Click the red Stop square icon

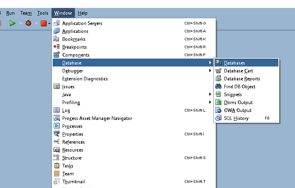[43, 23]
